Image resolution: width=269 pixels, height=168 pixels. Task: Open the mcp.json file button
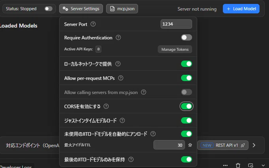click(122, 9)
